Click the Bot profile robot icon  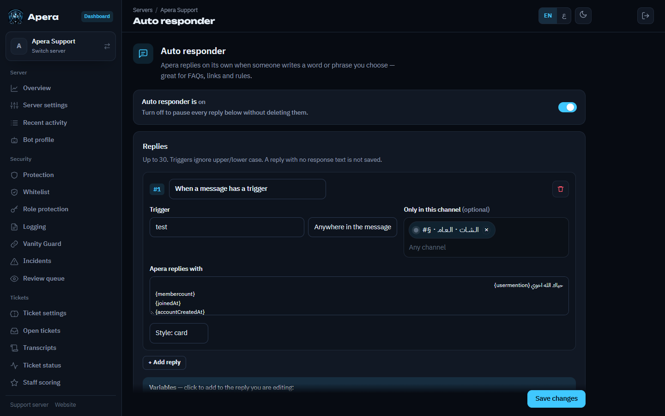14,140
